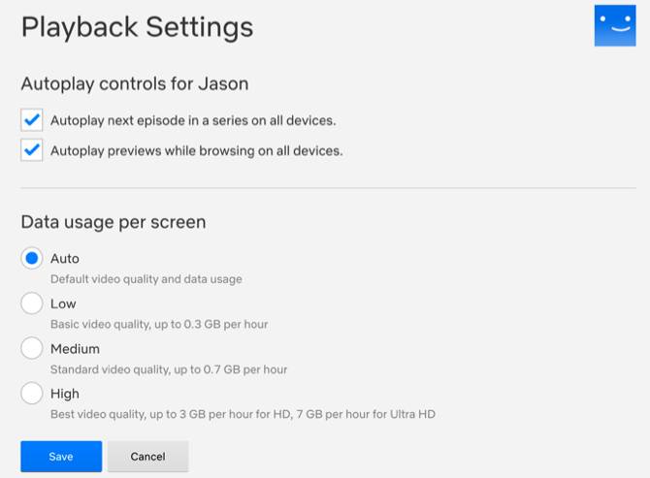The width and height of the screenshot is (650, 478).
Task: Click the 'Data usage per screen' heading
Action: click(x=114, y=222)
